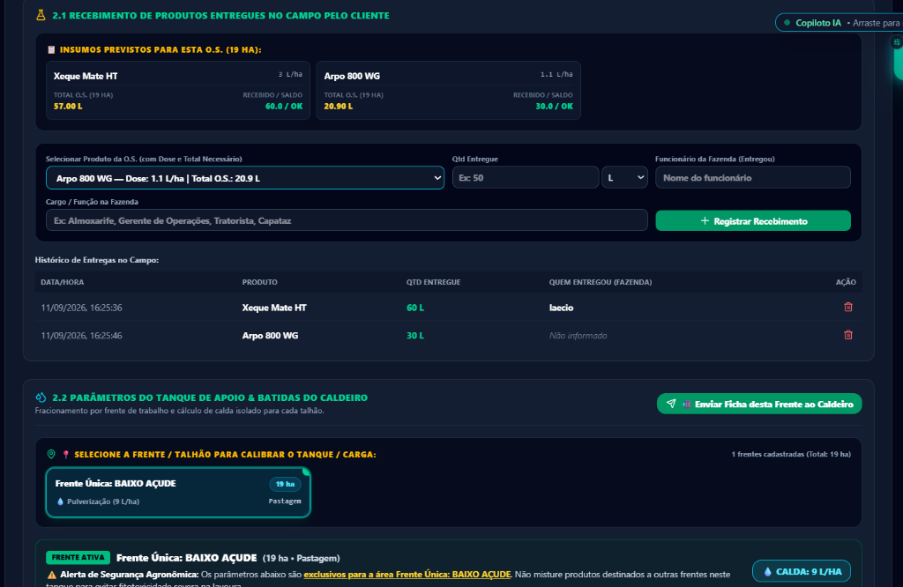Click the FRENTE ATIVA badge
The height and width of the screenshot is (587, 903).
78,558
